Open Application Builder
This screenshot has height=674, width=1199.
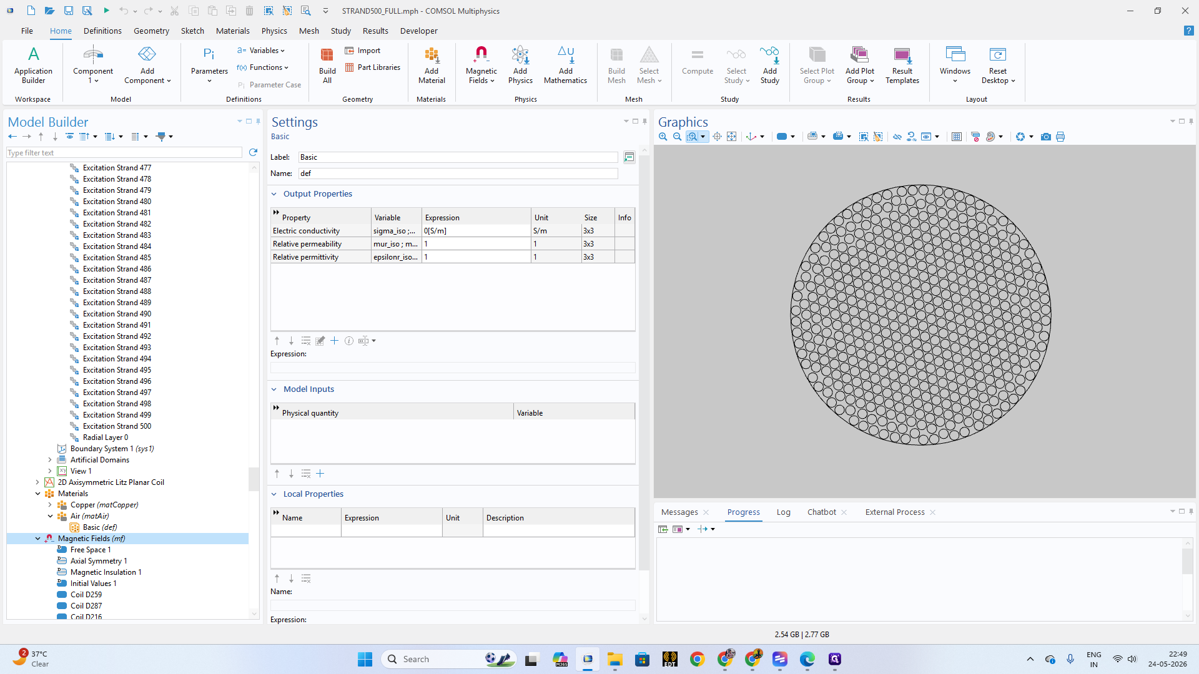[33, 65]
